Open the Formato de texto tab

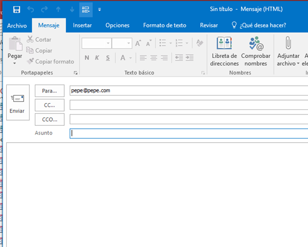point(164,25)
